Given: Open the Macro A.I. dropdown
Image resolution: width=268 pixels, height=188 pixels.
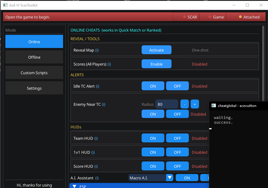Looking at the screenshot, I should (151, 178).
